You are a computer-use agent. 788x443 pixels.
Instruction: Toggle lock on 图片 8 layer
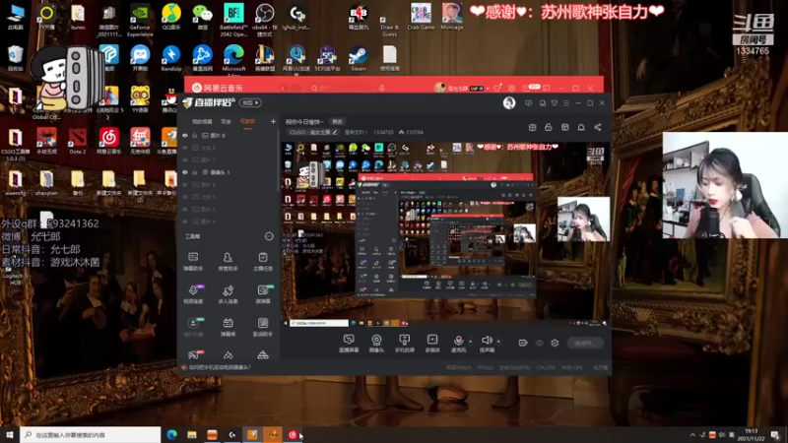(x=194, y=136)
